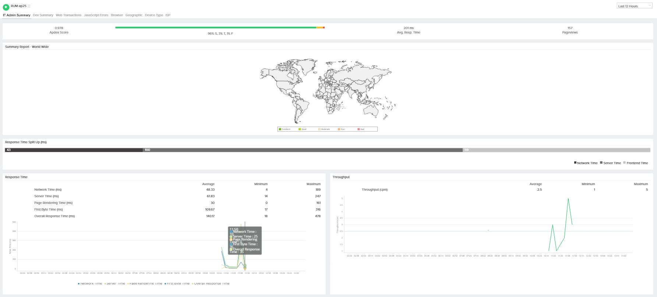
Task: Open the hamburger menu beside RUM-ap25
Action: (x=29, y=6)
